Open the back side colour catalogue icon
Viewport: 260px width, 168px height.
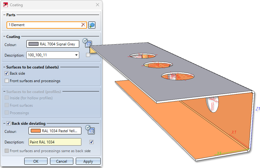(91, 131)
